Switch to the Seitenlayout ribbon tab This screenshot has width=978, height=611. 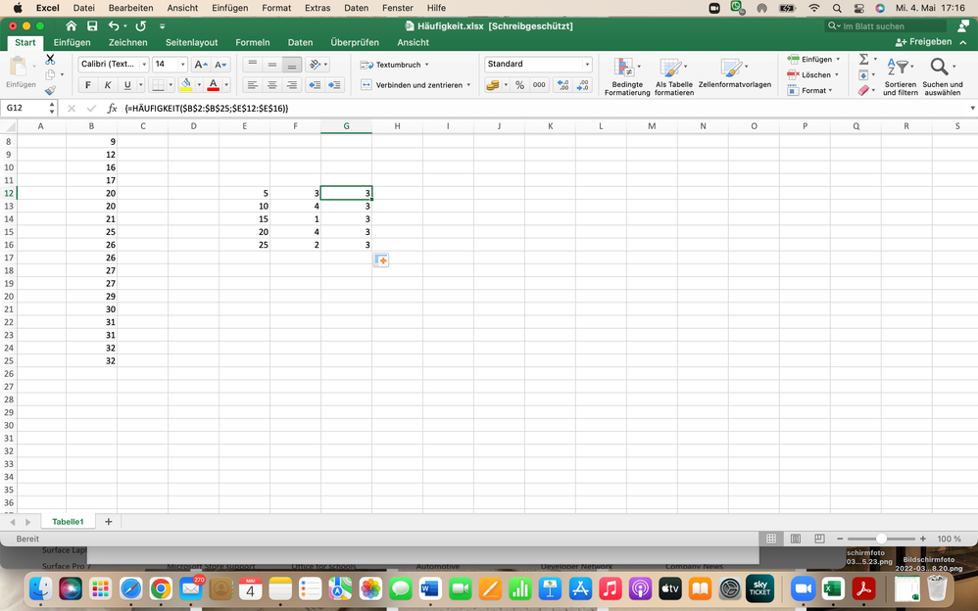191,42
